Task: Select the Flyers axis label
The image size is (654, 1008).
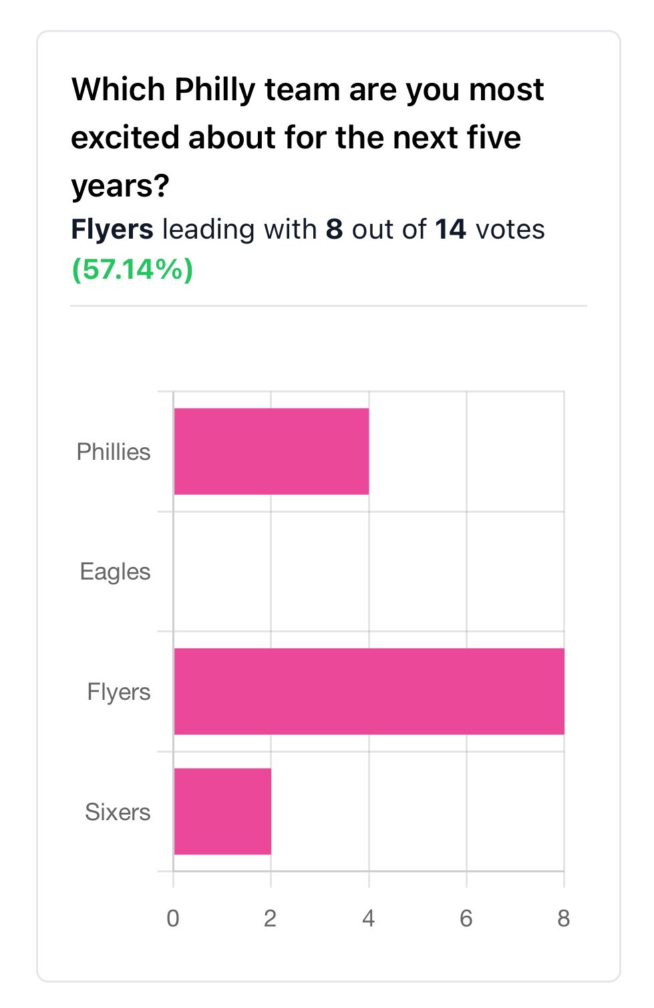Action: click(x=119, y=692)
